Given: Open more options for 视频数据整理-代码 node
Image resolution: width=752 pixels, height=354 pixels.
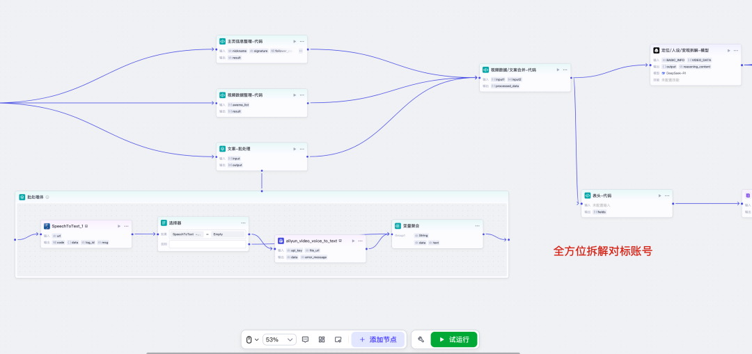Looking at the screenshot, I should pos(301,95).
